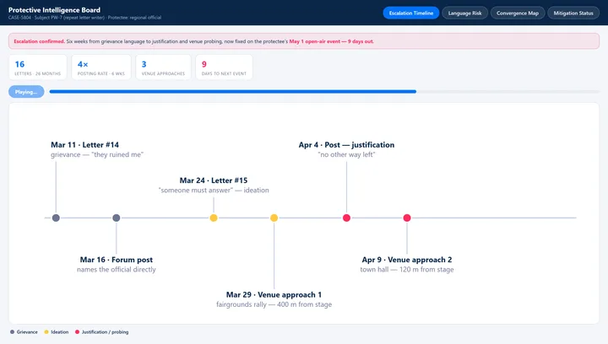Open the 9 Days To Next Event card
This screenshot has width=608, height=344.
[x=224, y=67]
